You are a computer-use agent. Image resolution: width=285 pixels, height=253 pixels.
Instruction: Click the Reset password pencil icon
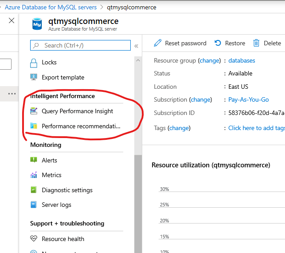[x=158, y=43]
